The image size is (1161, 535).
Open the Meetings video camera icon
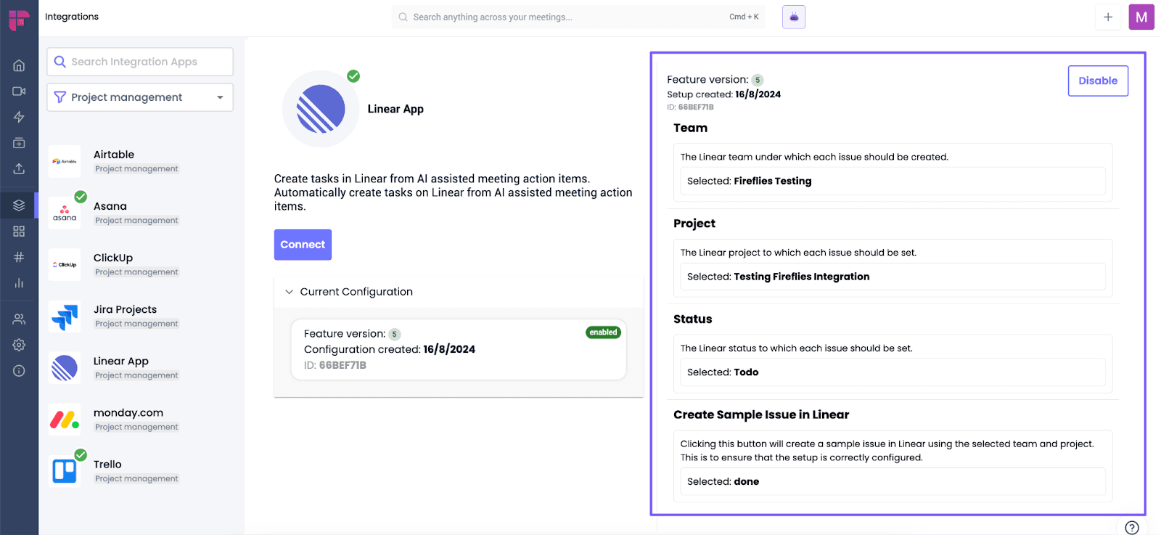coord(19,91)
